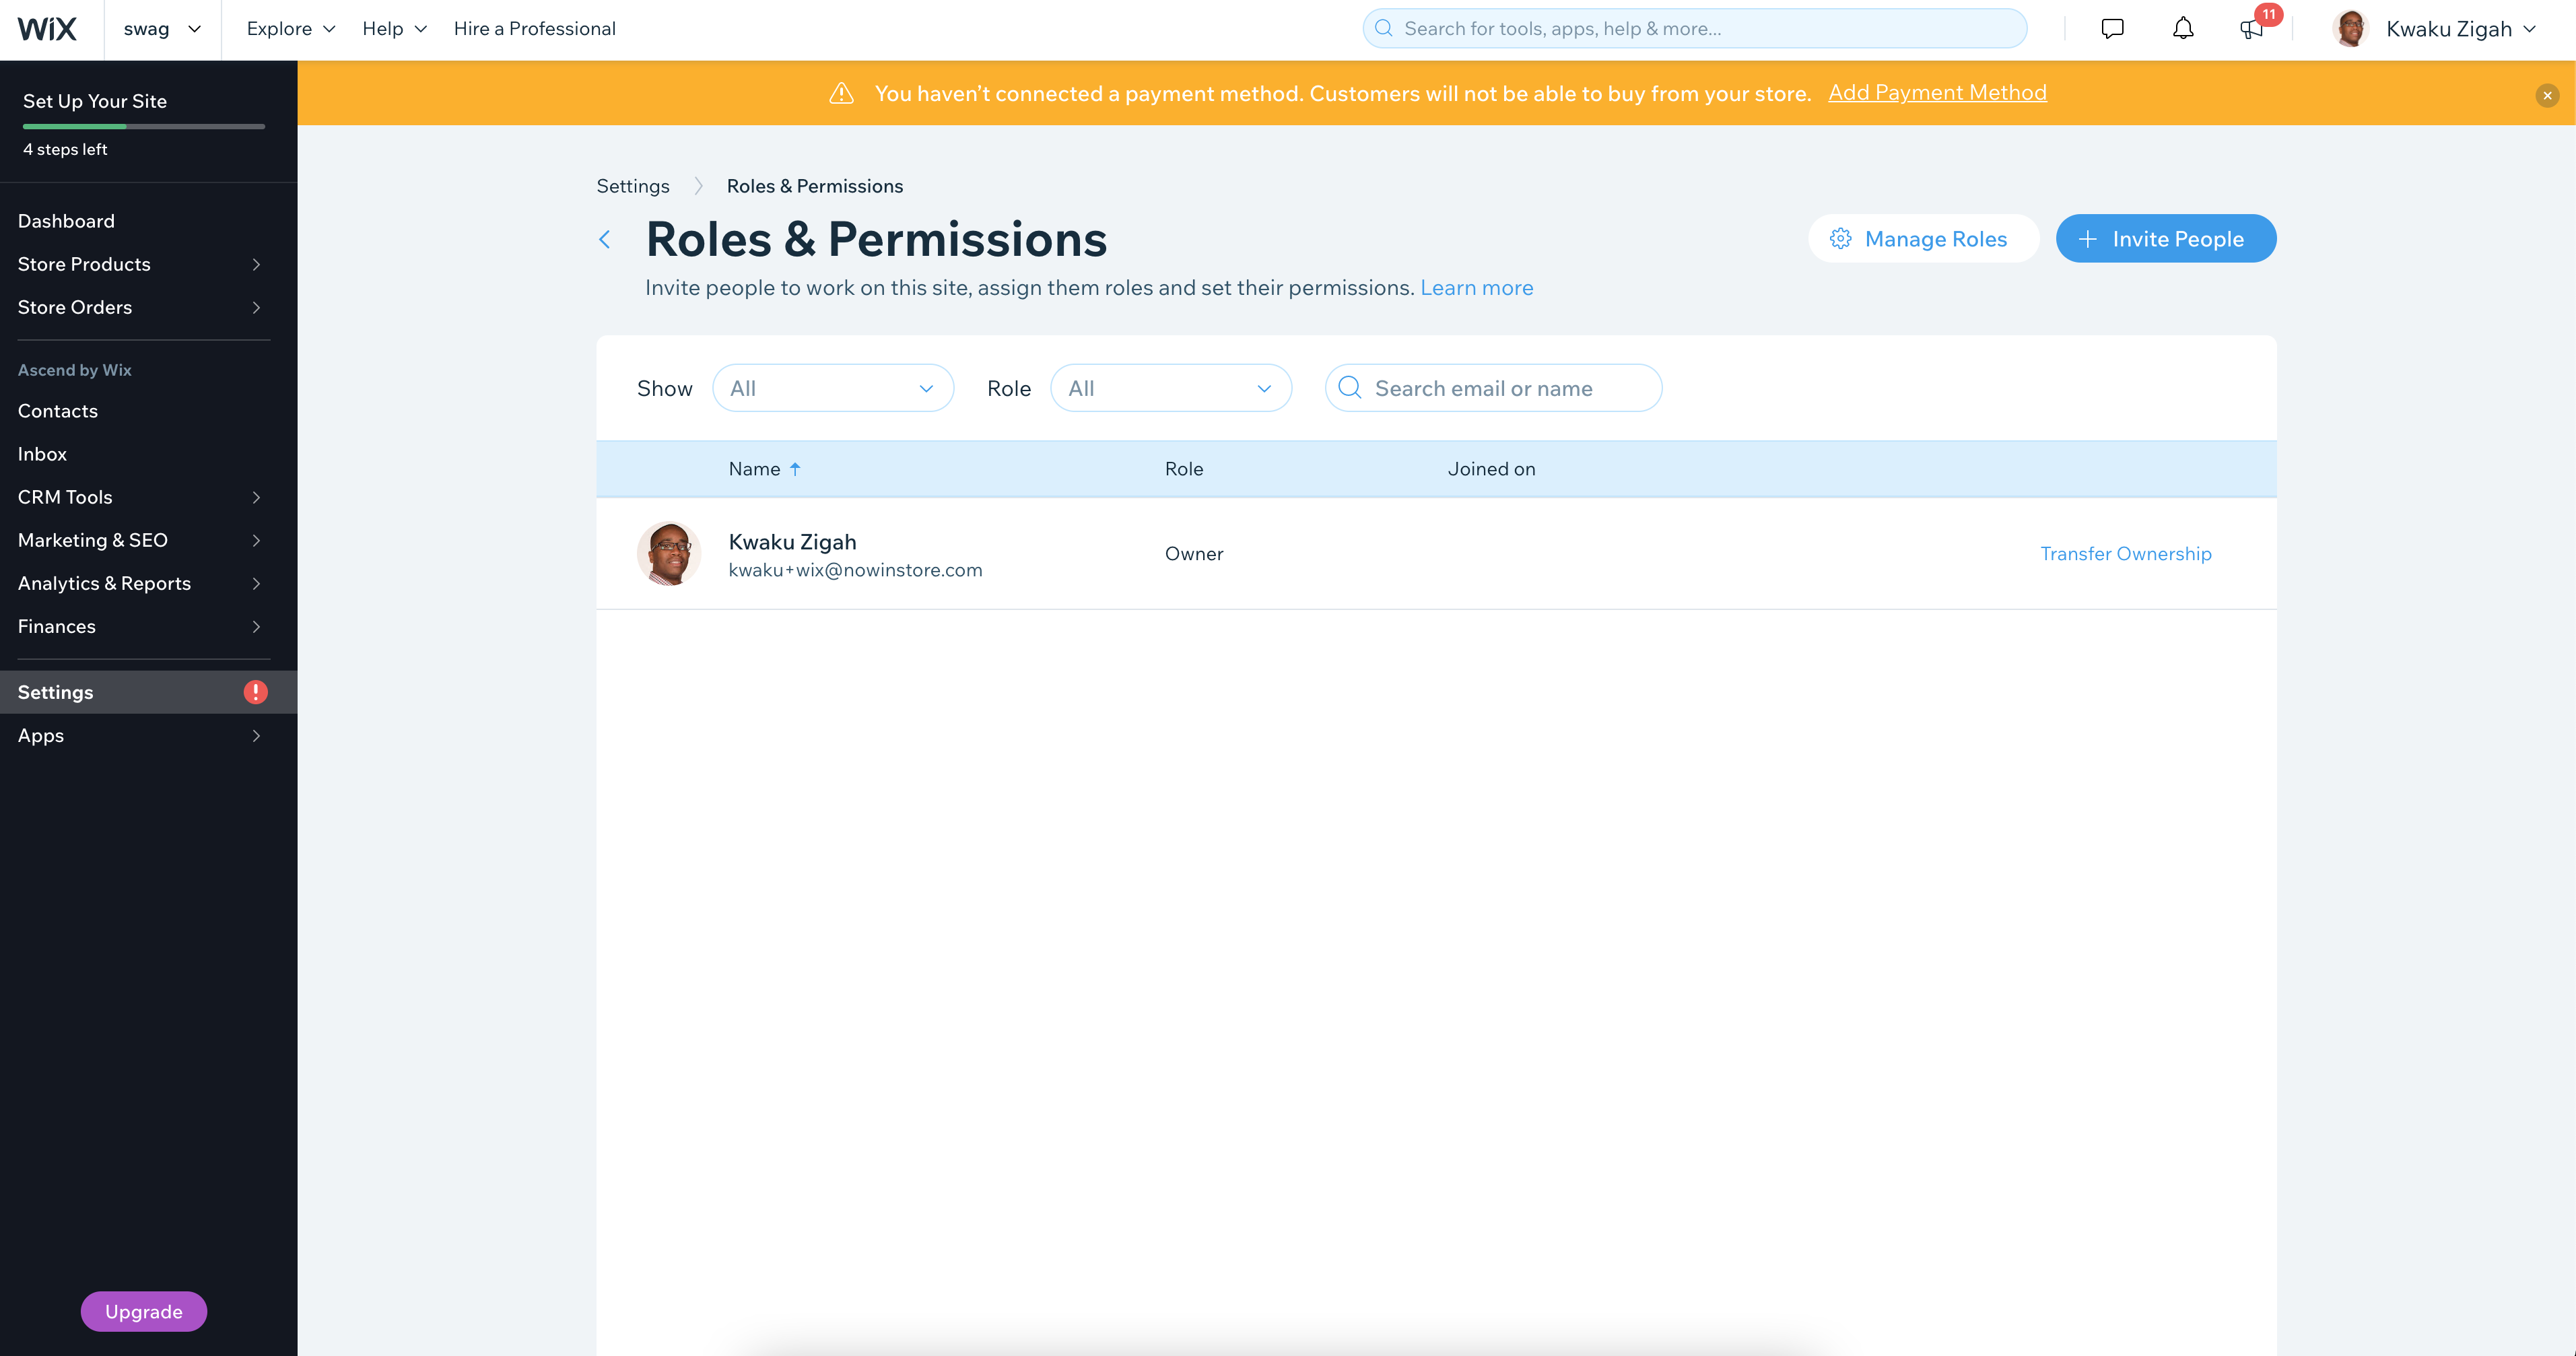
Task: Click the Set Up Your Site progress bar
Action: (144, 127)
